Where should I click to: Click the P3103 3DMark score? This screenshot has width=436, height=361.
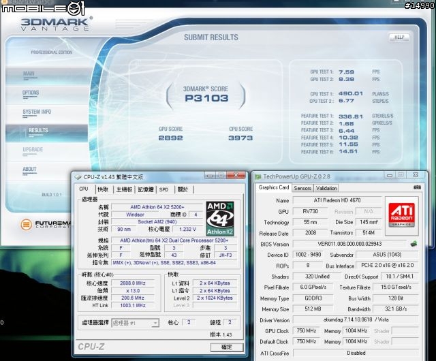click(206, 98)
